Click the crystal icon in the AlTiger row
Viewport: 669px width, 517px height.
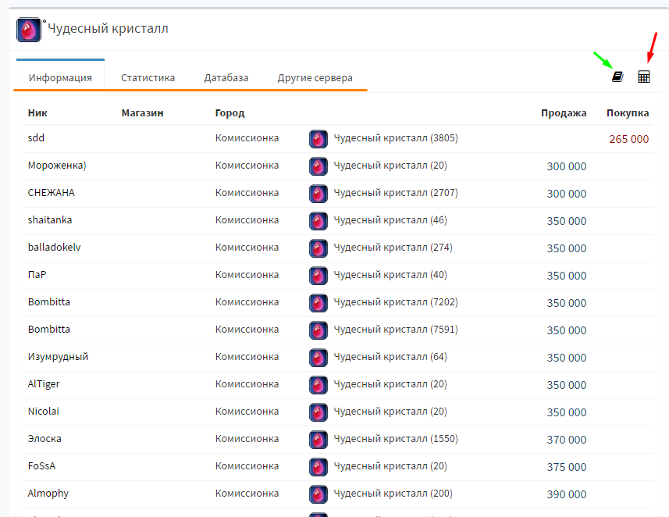318,385
